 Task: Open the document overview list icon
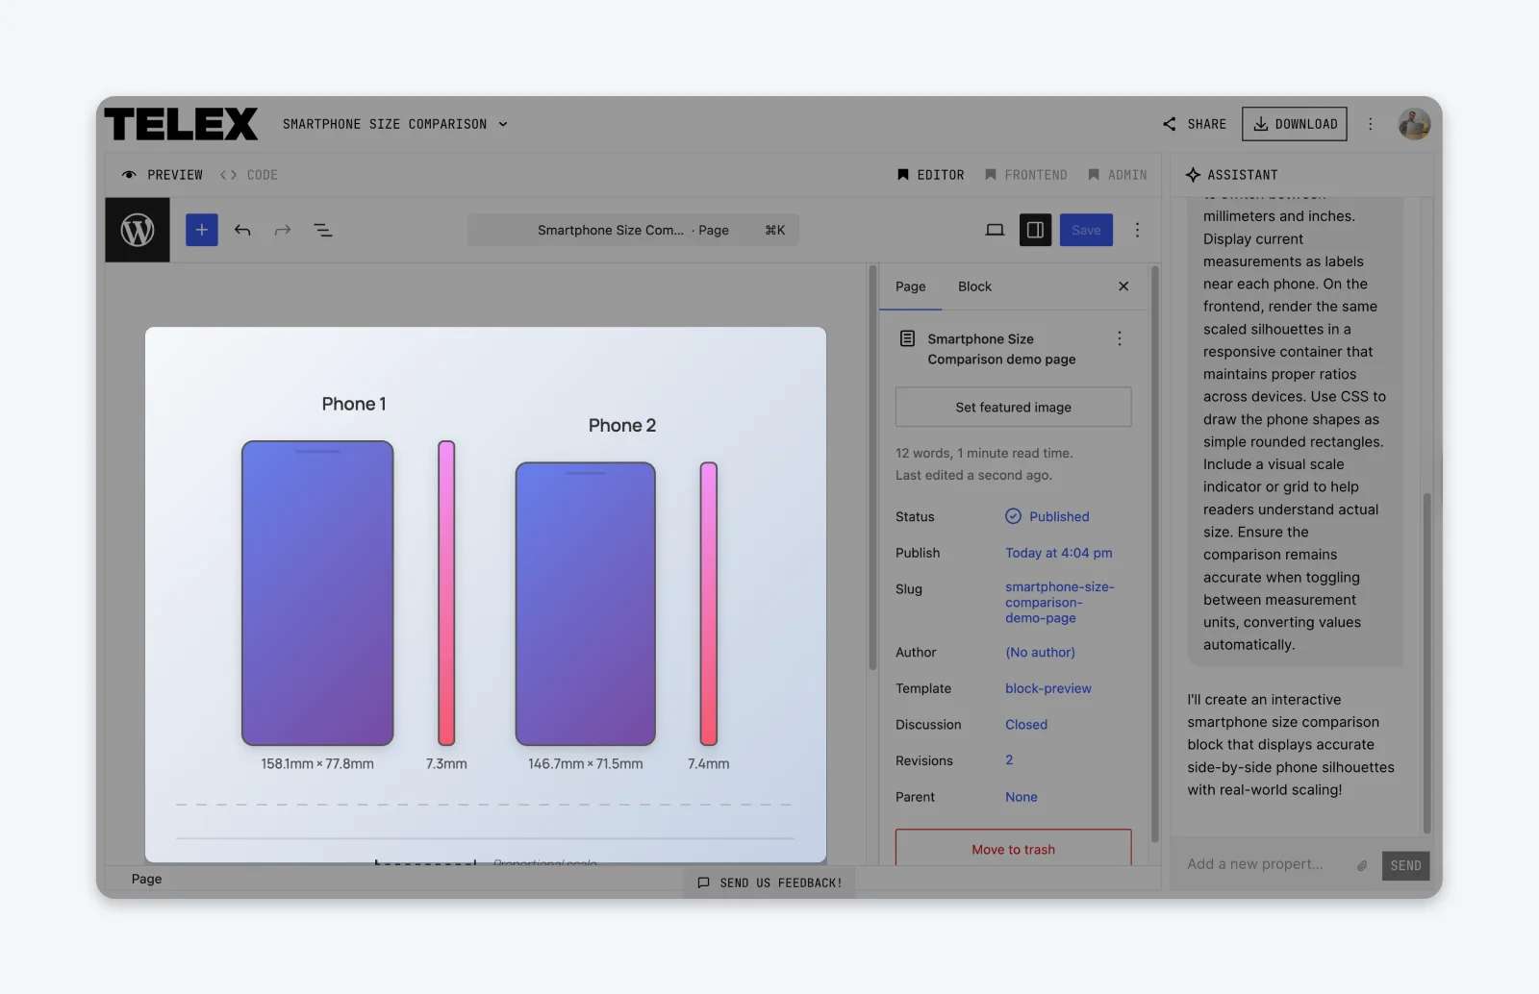323,230
